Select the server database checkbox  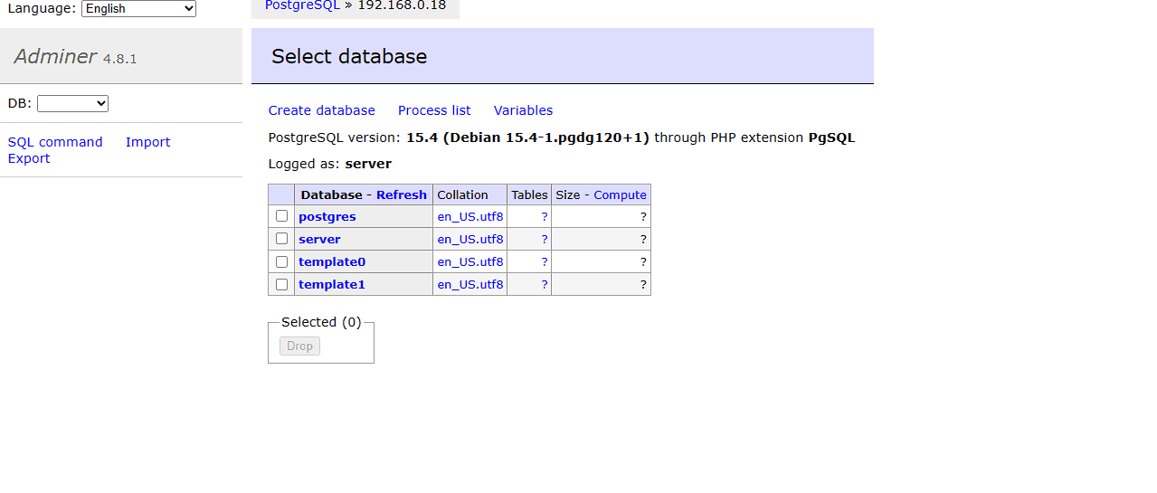click(x=281, y=239)
